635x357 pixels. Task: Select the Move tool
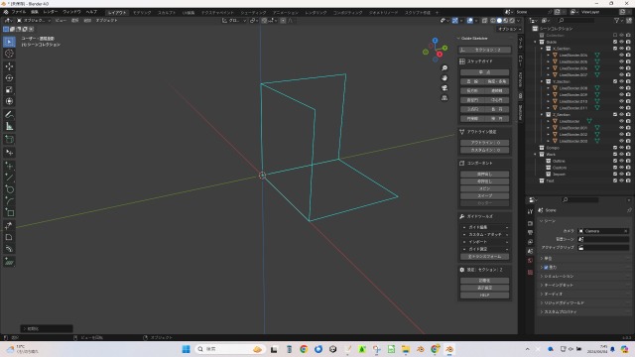(x=9, y=66)
